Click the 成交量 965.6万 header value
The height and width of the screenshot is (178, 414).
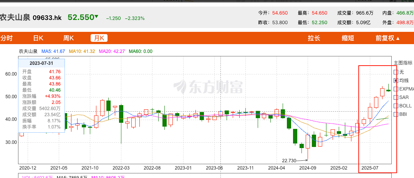[x=364, y=13]
